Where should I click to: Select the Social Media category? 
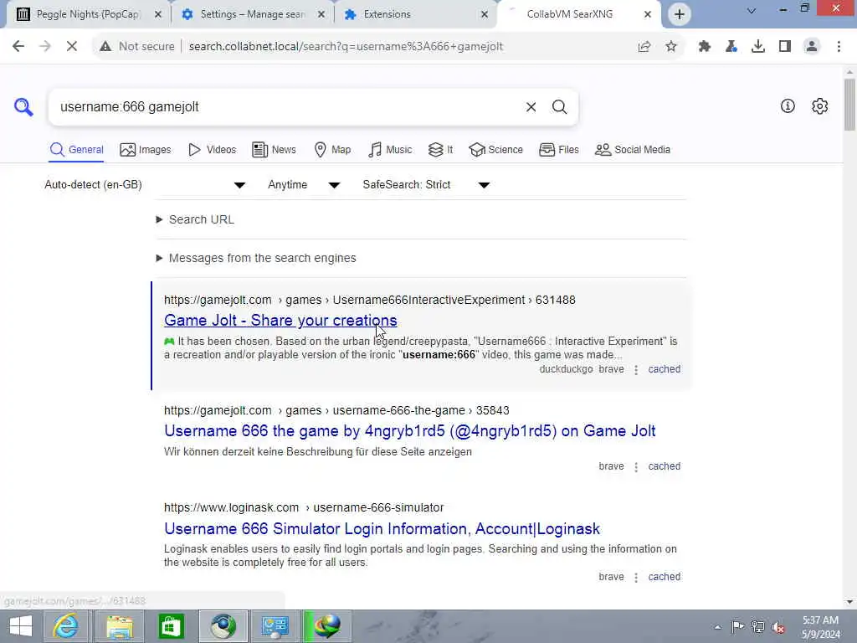pos(633,150)
